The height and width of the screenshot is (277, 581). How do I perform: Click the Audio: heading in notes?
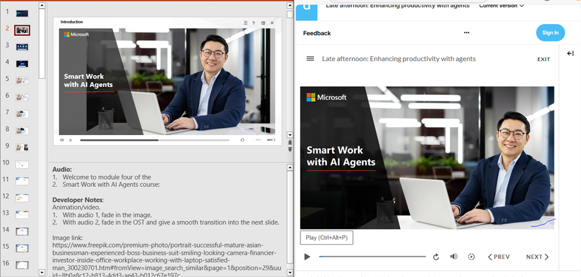[62, 169]
